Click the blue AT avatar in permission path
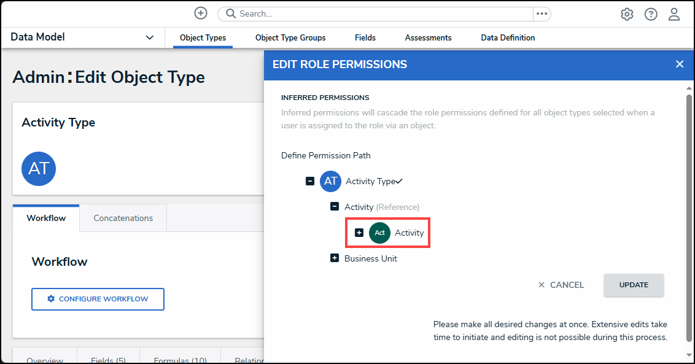 (x=330, y=181)
